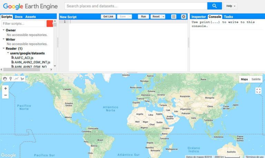Collapse users/google/datasets repository
Image resolution: width=265 pixels, height=158 pixels.
(x=8, y=53)
